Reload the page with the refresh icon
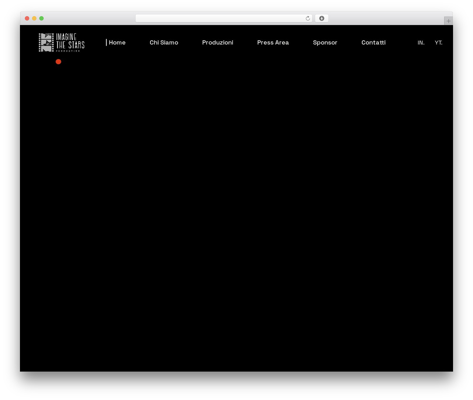The width and height of the screenshot is (473, 400). pyautogui.click(x=308, y=18)
